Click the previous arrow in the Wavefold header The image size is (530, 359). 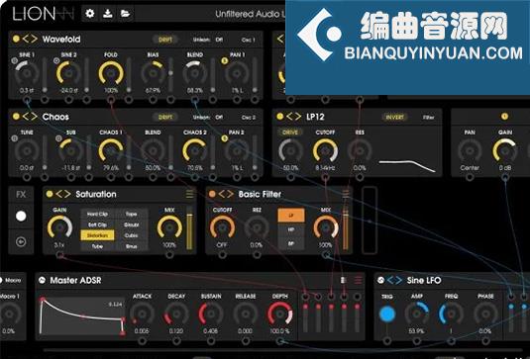point(26,39)
